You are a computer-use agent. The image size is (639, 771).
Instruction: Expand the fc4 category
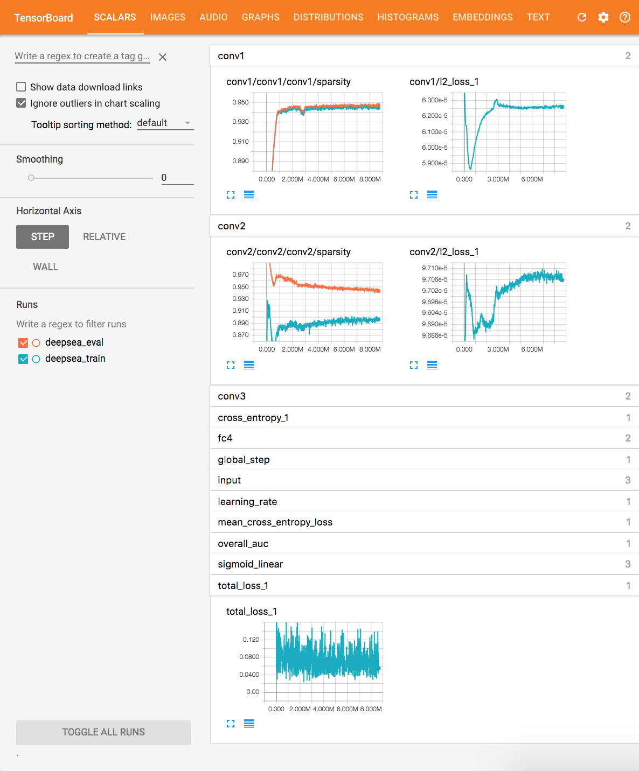tap(424, 438)
